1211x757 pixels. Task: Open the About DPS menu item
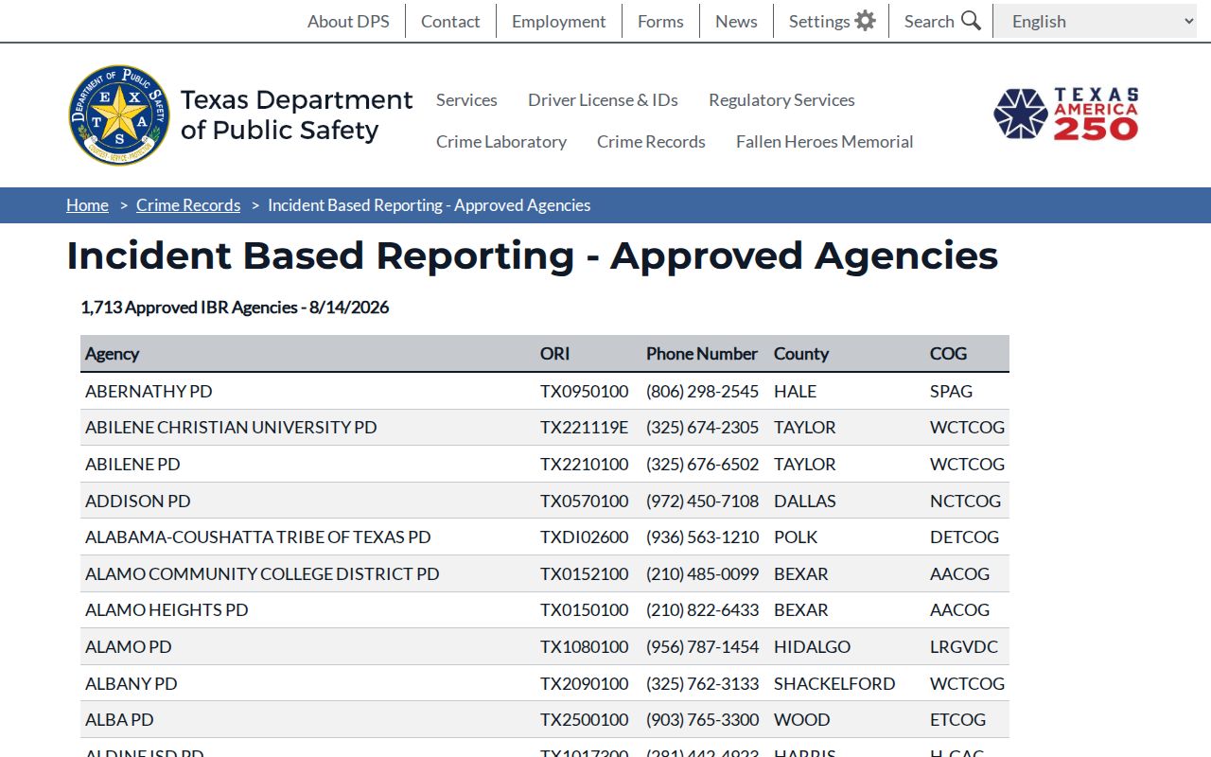point(348,21)
